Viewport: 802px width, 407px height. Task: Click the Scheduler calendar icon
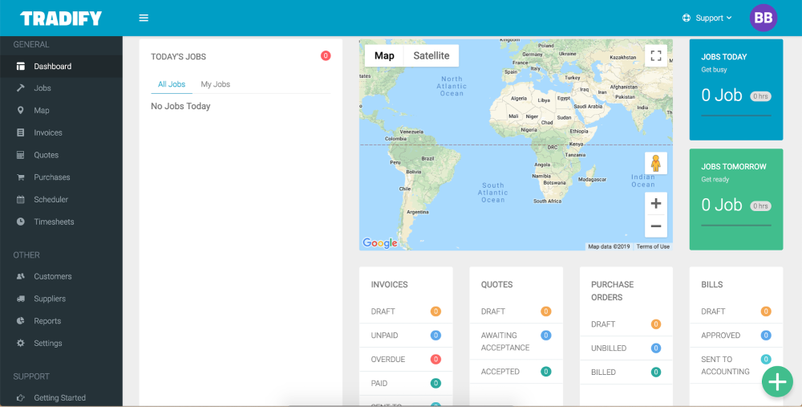click(21, 200)
